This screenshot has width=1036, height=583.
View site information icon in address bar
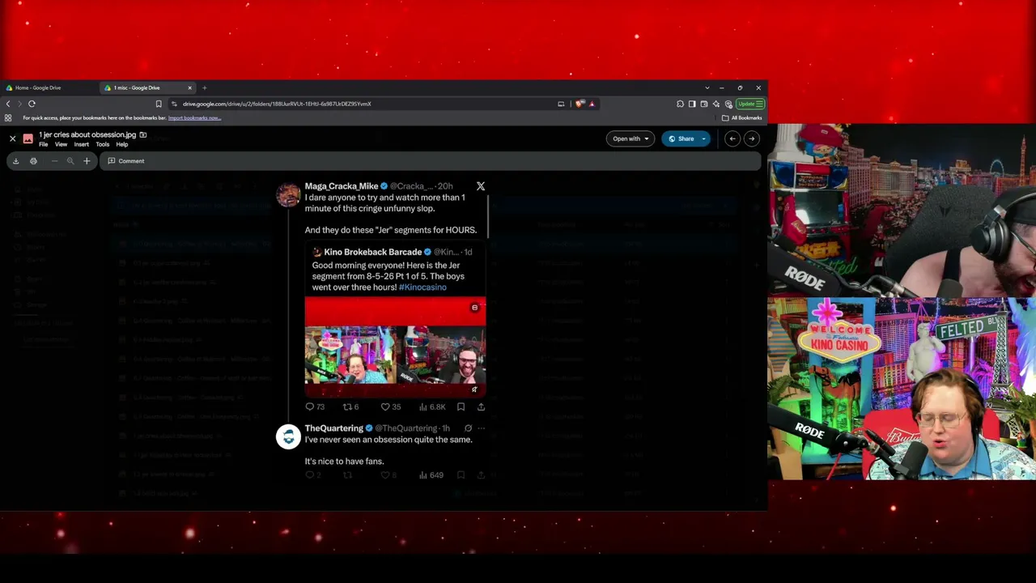click(x=174, y=104)
